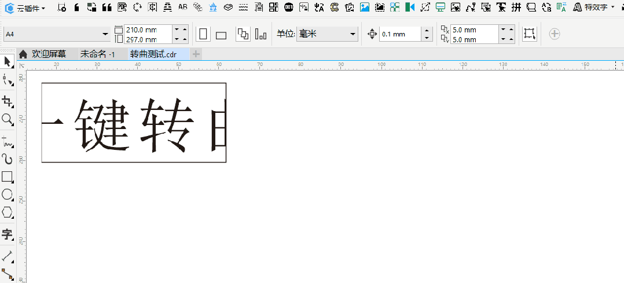Click the duplicate Y 5.0 mm field
624x283 pixels.
[475, 39]
